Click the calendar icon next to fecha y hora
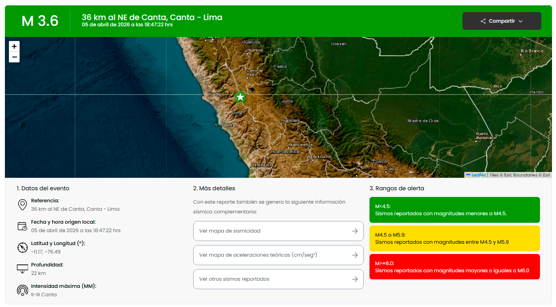Screen dimensions: 556x307 22,225
